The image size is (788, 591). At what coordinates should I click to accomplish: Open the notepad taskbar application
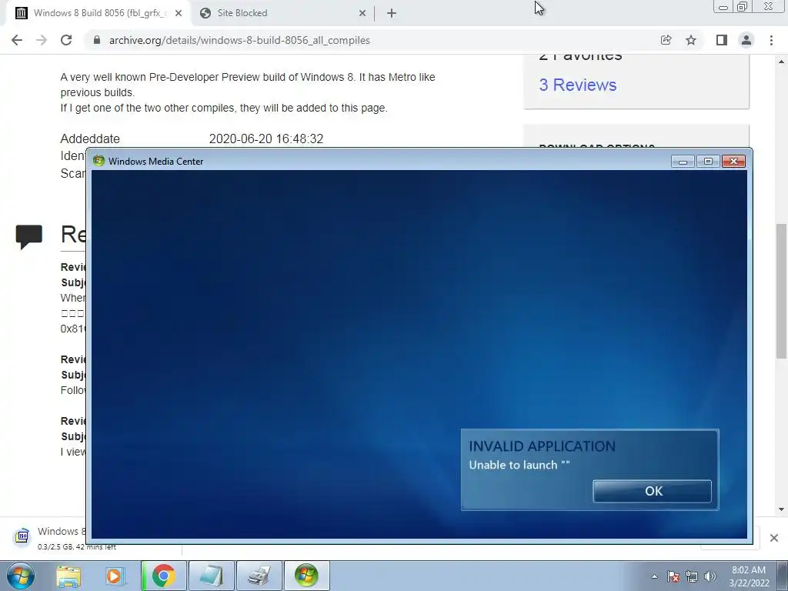coord(212,576)
